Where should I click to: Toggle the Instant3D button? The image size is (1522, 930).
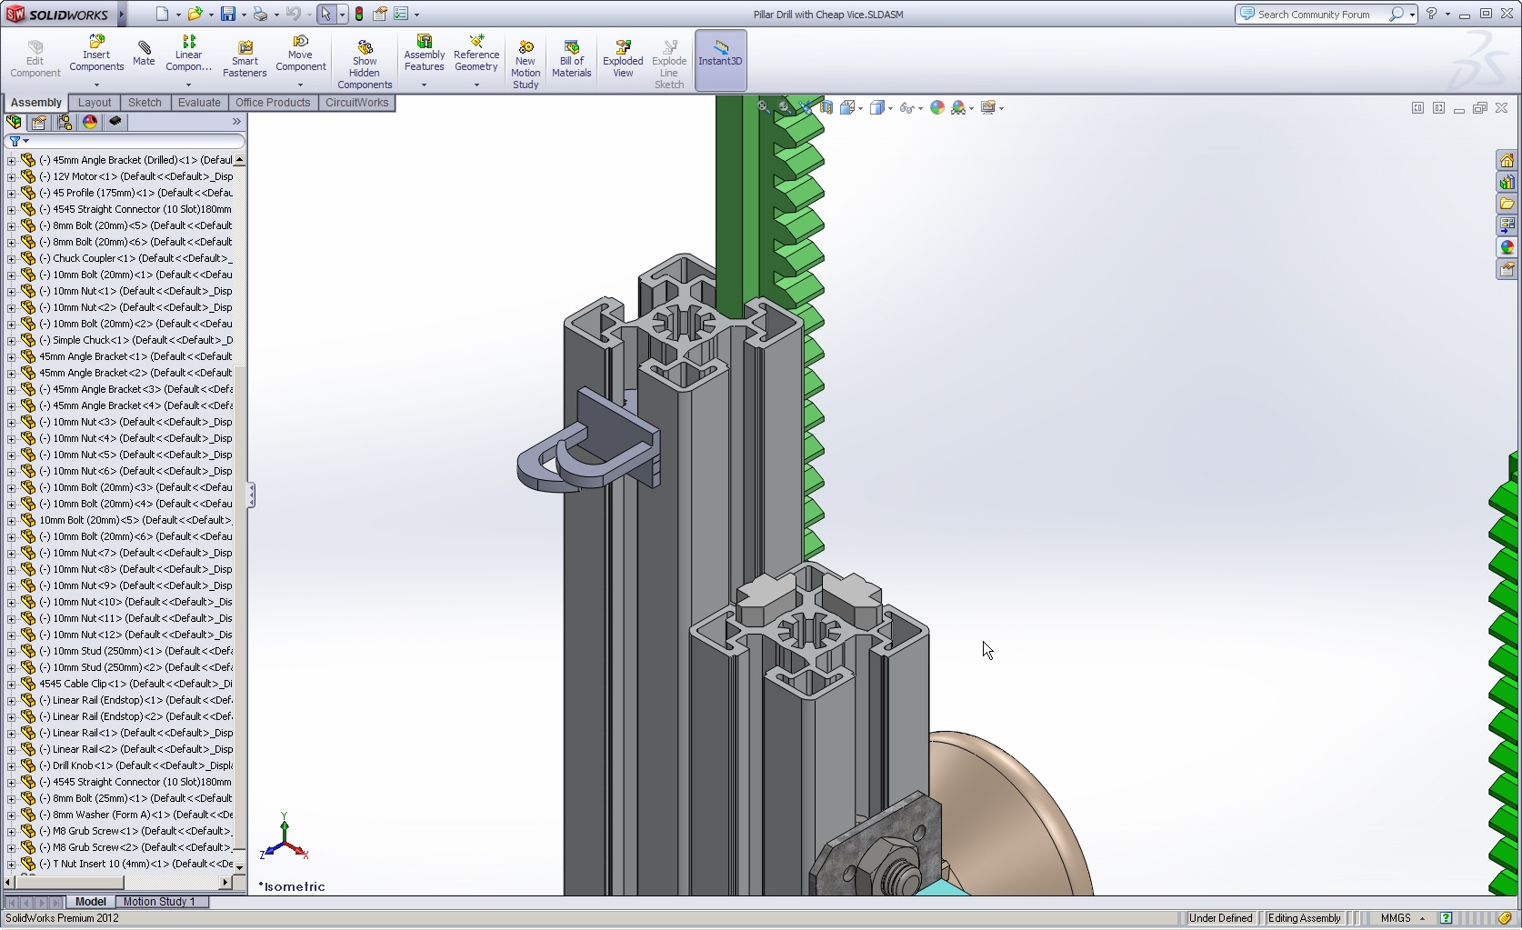pyautogui.click(x=720, y=60)
